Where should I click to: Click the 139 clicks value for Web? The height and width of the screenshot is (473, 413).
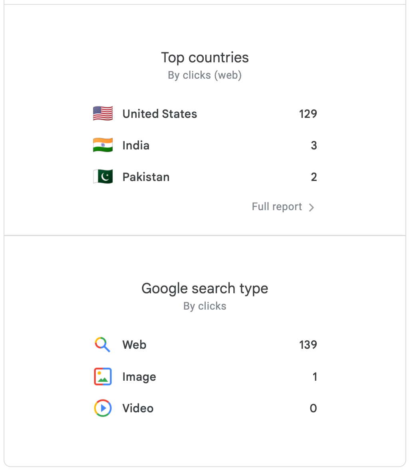pos(308,345)
